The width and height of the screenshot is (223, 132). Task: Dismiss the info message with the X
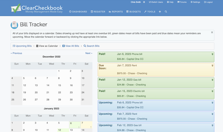[x=212, y=32]
